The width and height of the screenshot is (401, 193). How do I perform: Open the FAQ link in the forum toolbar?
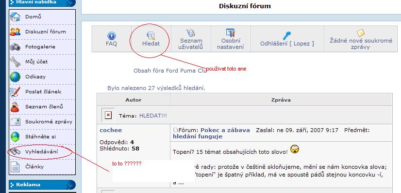coord(111,44)
